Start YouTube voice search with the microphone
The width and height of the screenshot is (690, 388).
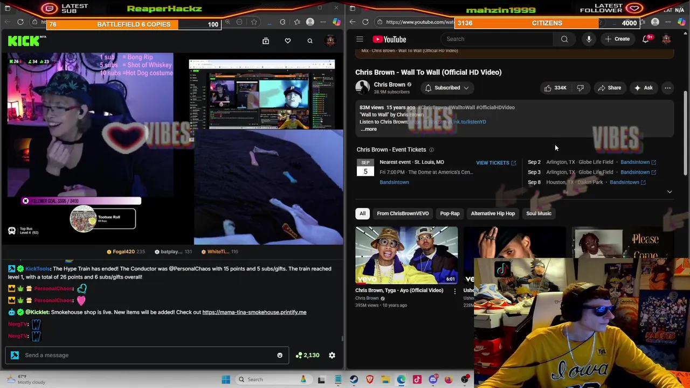[589, 39]
